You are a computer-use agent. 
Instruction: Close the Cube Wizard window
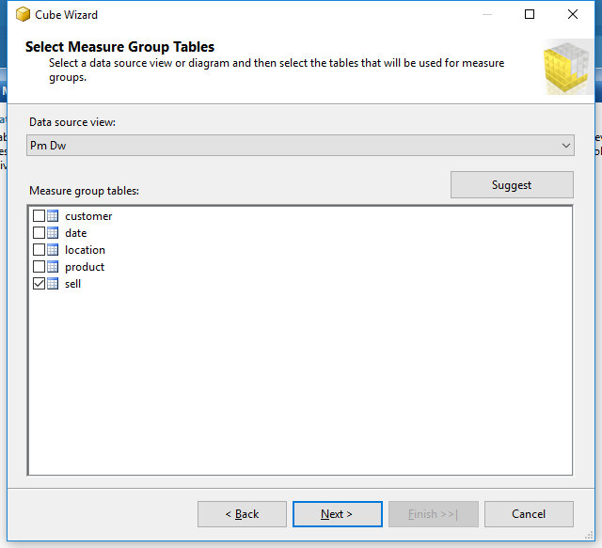pyautogui.click(x=573, y=14)
